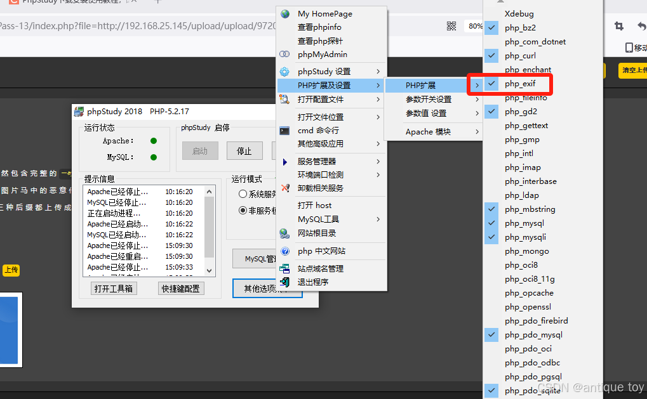Click the blue uploaded image thumbnail
This screenshot has width=647, height=399.
[9, 330]
